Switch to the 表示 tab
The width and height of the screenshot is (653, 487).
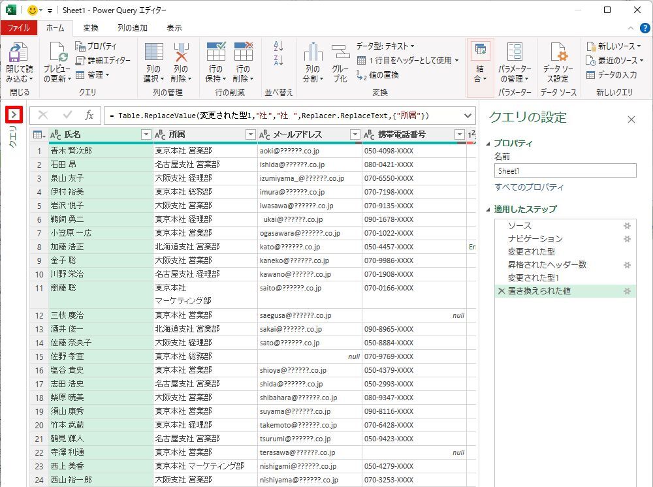tap(174, 28)
